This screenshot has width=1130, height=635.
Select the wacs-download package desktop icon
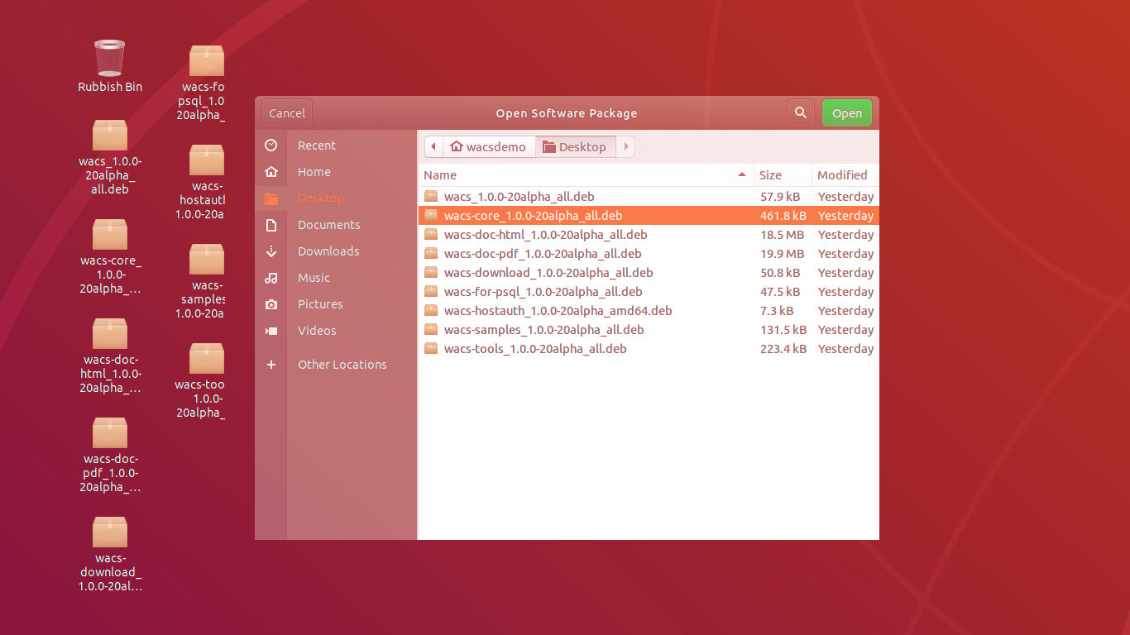point(110,554)
